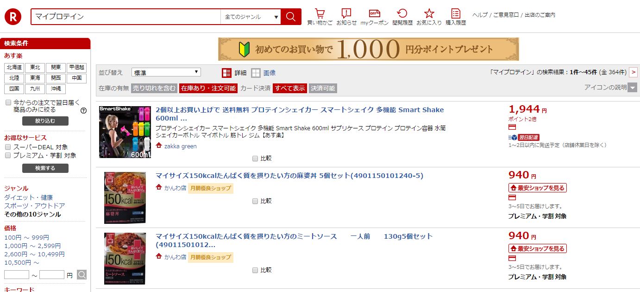Image resolution: width=640 pixels, height=292 pixels.
Task: Click the 1,000円分ポイント banner
Action: click(369, 49)
